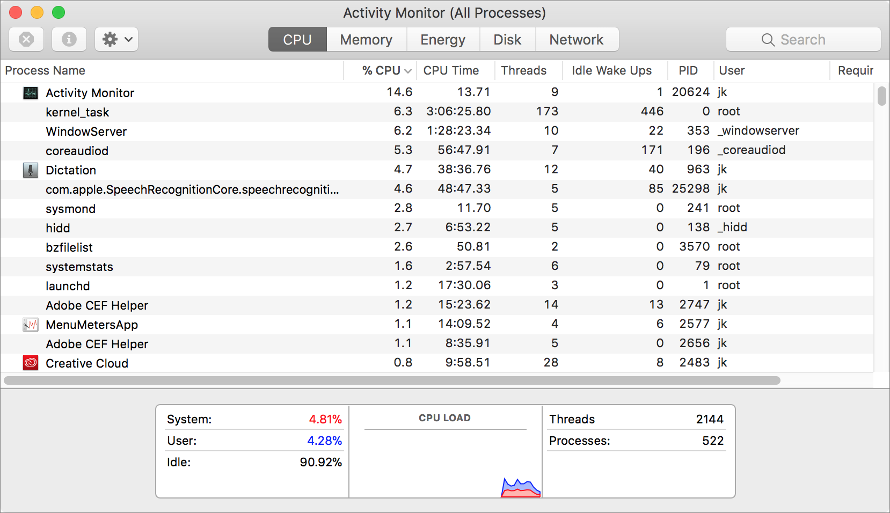Click PID 20624 cell
The width and height of the screenshot is (890, 513).
691,92
